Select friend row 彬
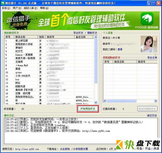This screenshot has width=162, height=153. pyautogui.click(x=49, y=100)
